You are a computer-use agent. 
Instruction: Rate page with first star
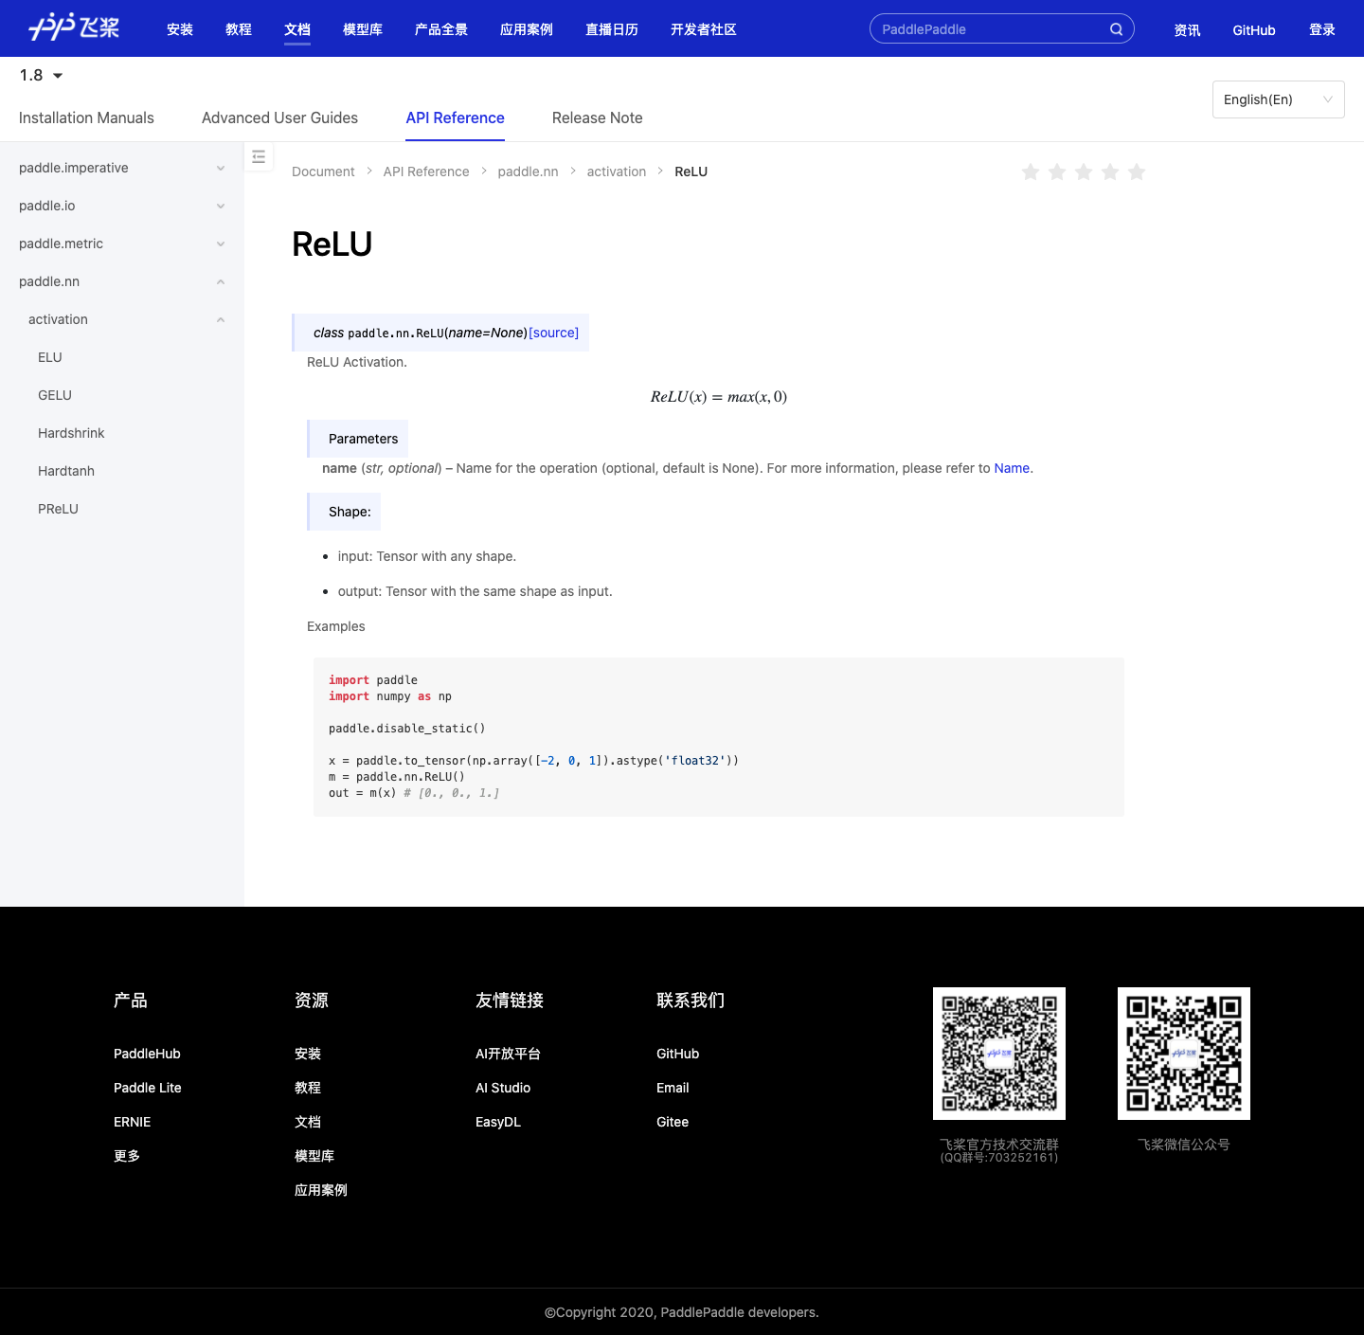(1031, 171)
